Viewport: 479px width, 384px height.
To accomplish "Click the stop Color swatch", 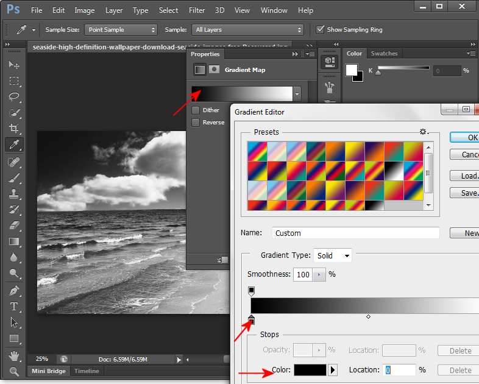I will click(310, 370).
